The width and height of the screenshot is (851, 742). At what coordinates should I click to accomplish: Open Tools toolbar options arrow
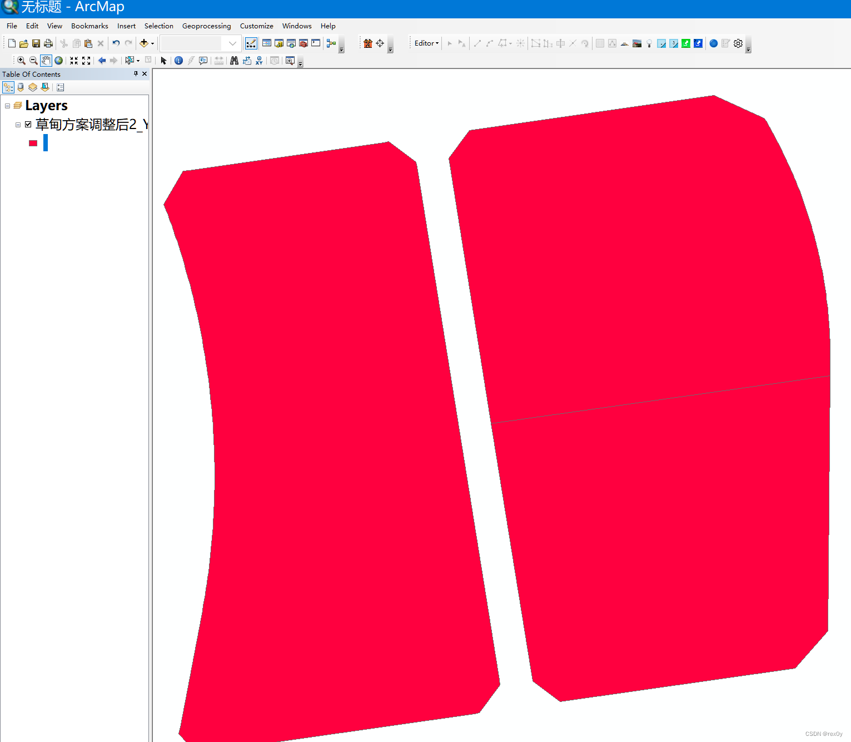(x=300, y=63)
